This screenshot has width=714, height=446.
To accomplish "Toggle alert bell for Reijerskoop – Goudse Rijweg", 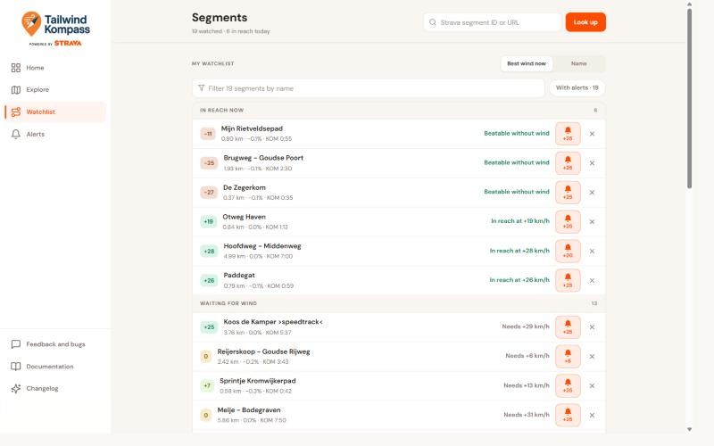I will pos(568,356).
